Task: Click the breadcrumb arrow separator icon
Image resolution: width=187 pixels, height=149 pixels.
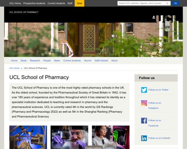Action: pos(22,68)
